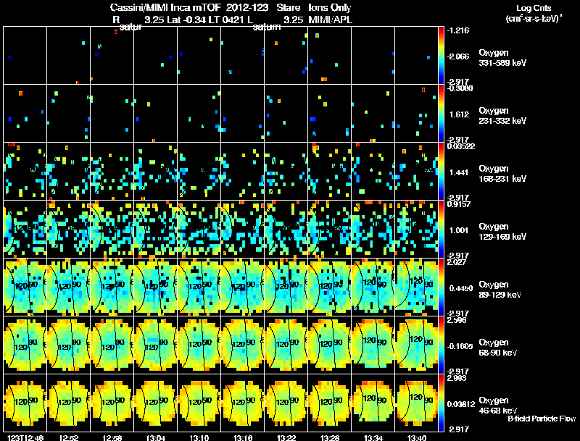580x441 pixels.
Task: Click the Oxygen 46-68 keV panel at 12:46
Action: coord(25,403)
